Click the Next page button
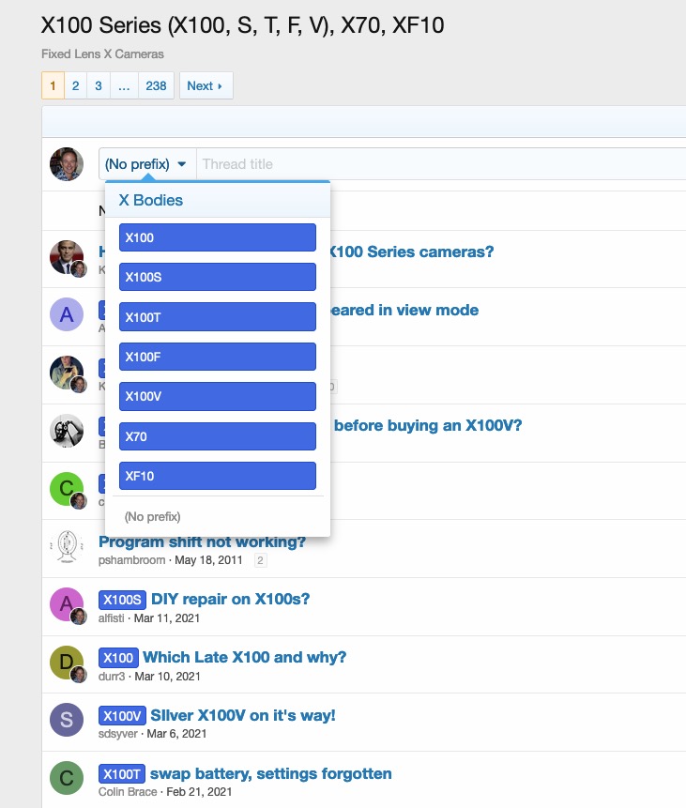The height and width of the screenshot is (808, 686). [x=206, y=85]
